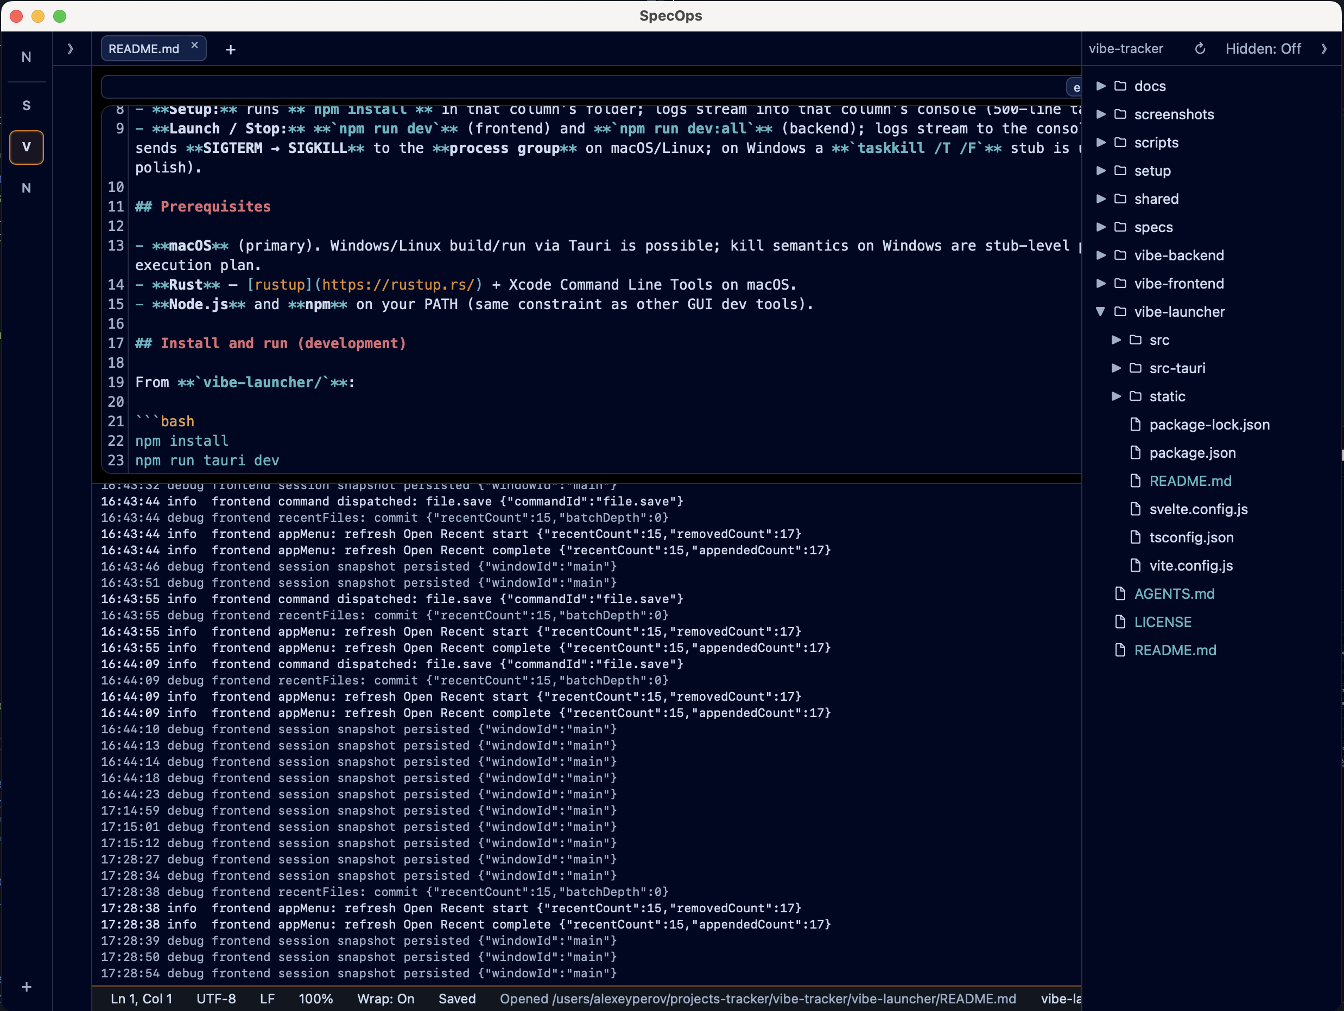
Task: Expand the setup folder
Action: point(1100,171)
